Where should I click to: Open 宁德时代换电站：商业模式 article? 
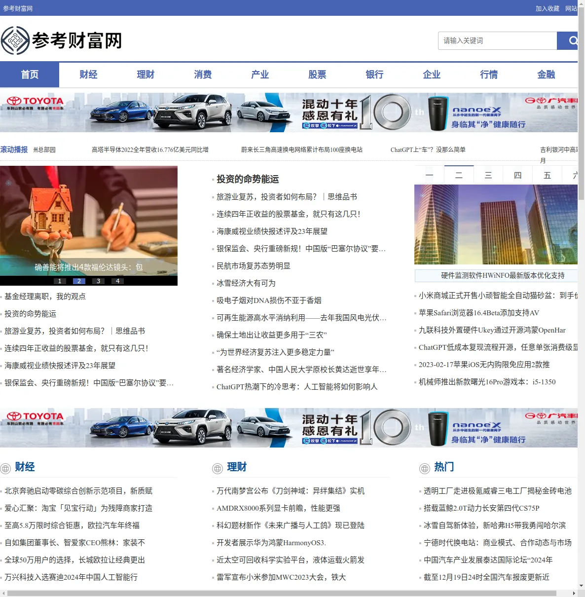(498, 543)
